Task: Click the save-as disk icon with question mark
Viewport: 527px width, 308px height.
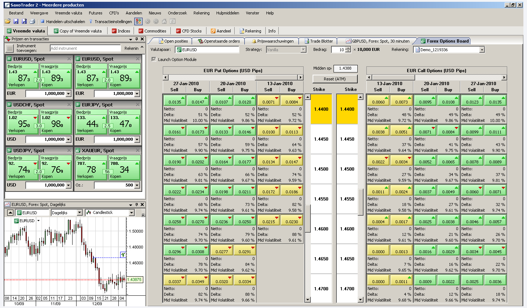Action: pos(24,22)
